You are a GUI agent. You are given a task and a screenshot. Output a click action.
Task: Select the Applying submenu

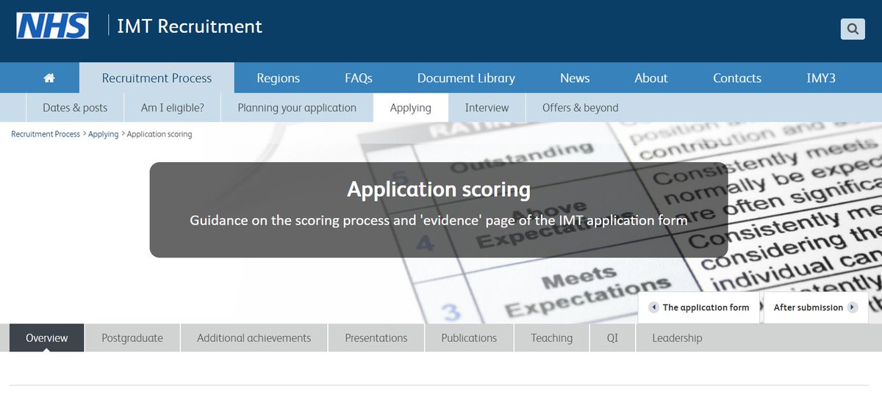coord(411,108)
